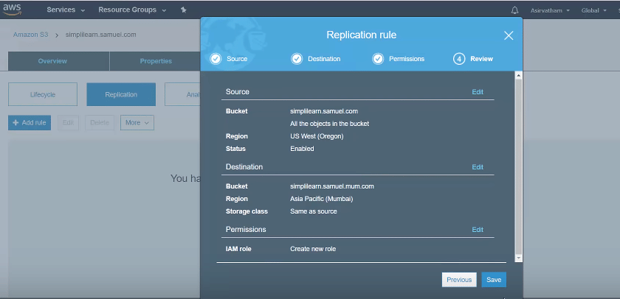Switch to the Properties tab
Viewport: 620px width, 299px height.
156,61
